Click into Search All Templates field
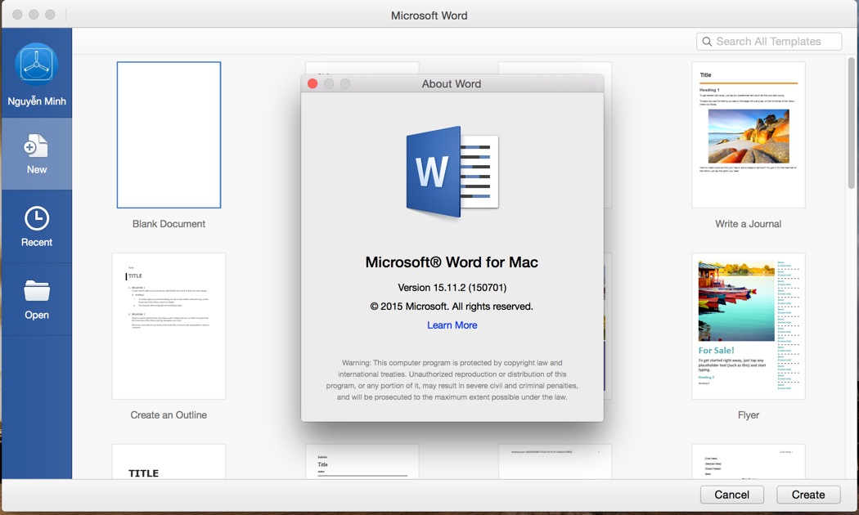Image resolution: width=859 pixels, height=515 pixels. pos(769,42)
